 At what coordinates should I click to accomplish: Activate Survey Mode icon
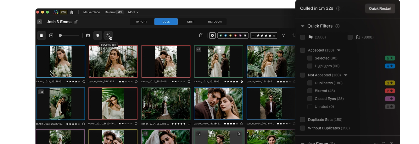(x=108, y=36)
